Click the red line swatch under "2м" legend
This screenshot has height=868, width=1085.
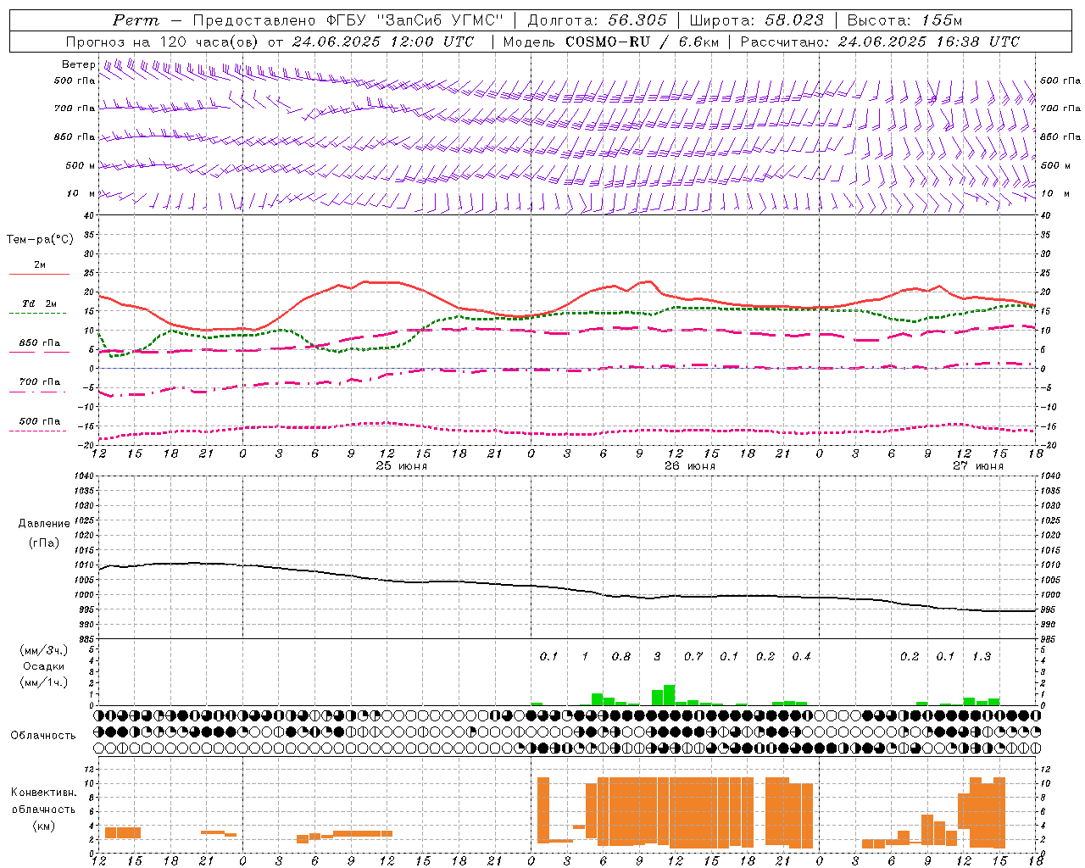click(x=39, y=274)
